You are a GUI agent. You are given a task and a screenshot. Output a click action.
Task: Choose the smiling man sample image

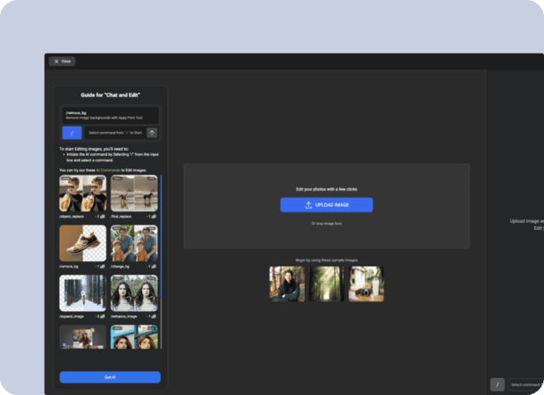(x=287, y=283)
